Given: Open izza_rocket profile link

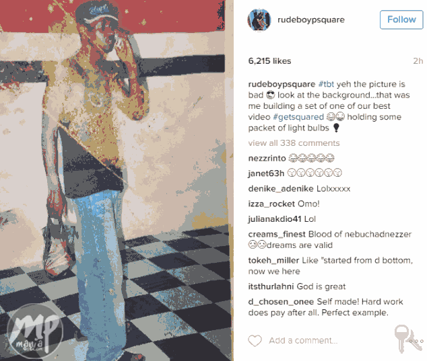Looking at the screenshot, I should click(x=271, y=204).
